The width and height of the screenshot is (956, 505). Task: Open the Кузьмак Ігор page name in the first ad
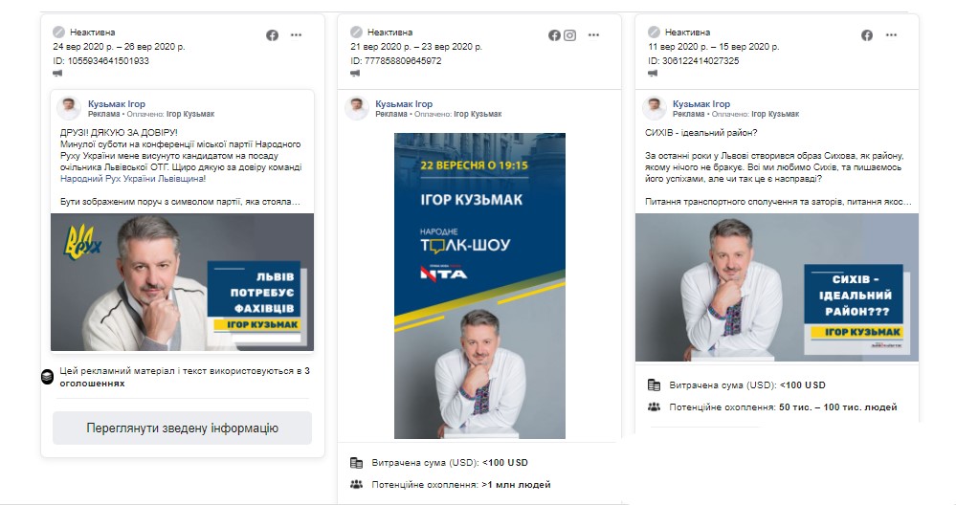[x=117, y=103]
